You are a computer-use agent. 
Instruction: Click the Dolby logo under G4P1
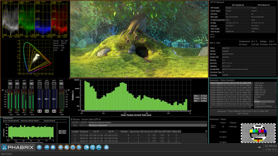coord(54,111)
